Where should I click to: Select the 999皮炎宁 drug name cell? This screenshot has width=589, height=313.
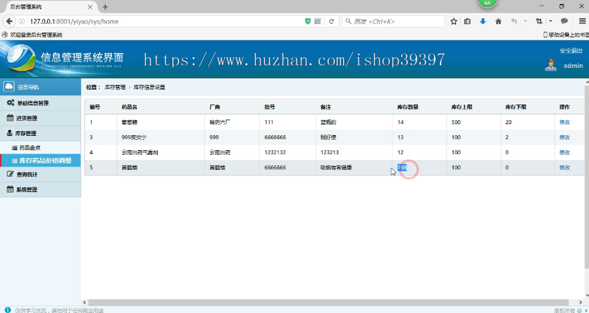[134, 137]
